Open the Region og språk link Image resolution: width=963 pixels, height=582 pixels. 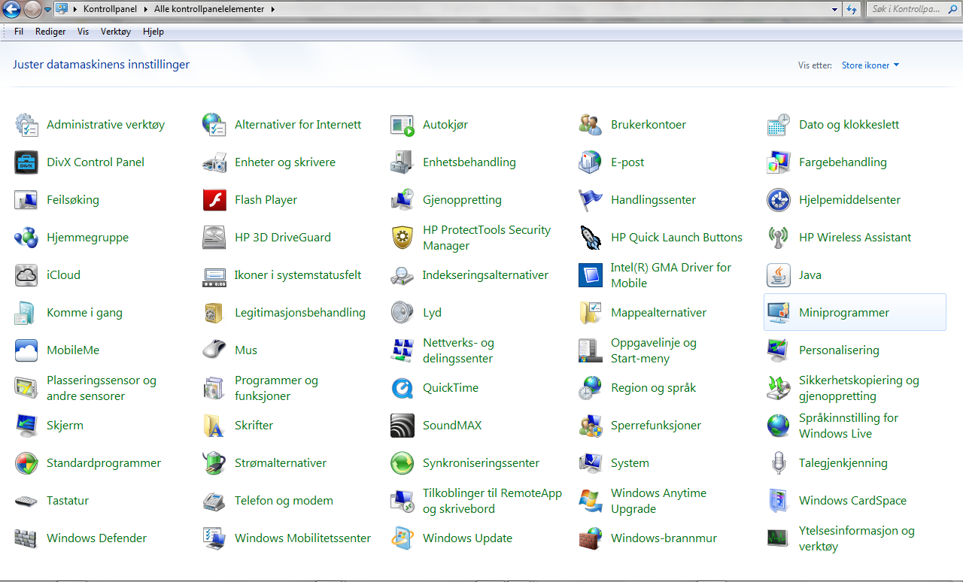point(653,388)
